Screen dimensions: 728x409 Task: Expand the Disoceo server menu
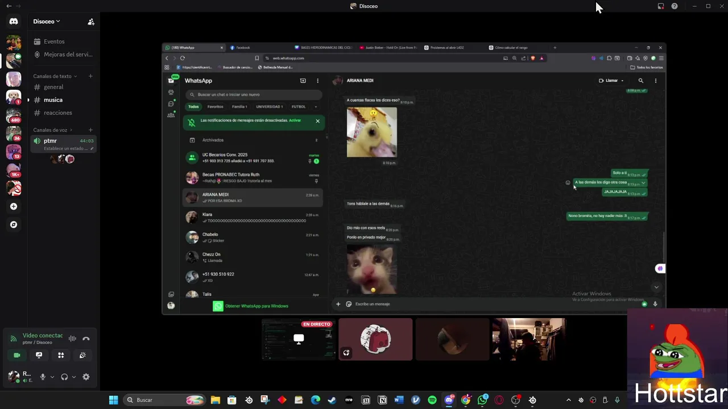(x=47, y=22)
